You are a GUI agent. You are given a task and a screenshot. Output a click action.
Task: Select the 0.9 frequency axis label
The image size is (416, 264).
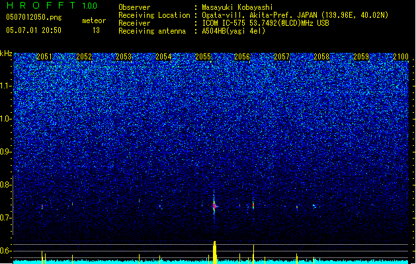[5, 152]
